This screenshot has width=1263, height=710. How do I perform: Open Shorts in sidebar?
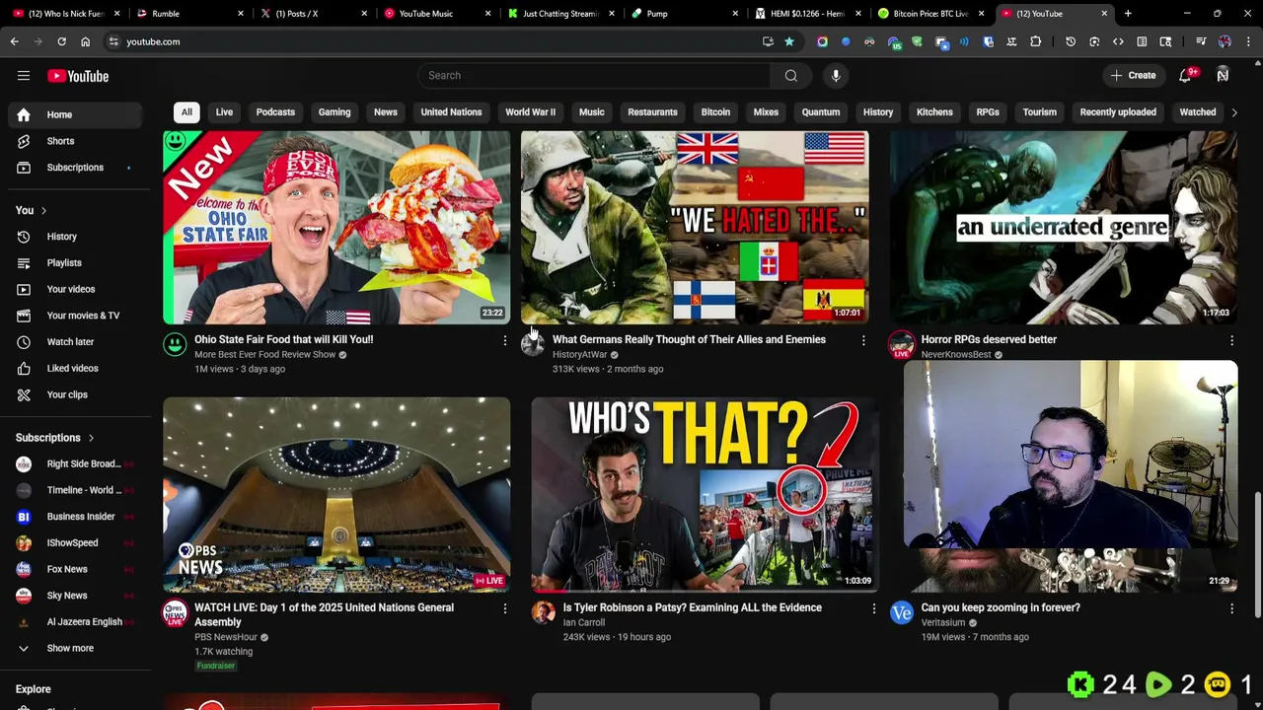point(75,141)
